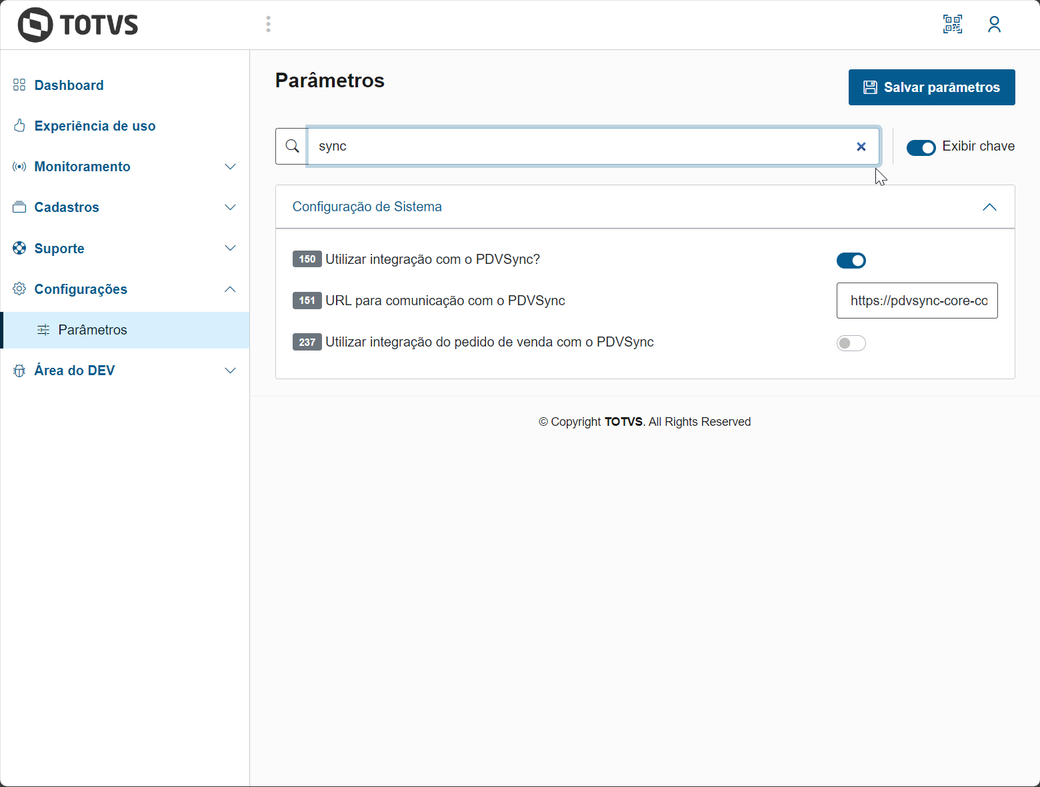This screenshot has height=787, width=1040.
Task: Open the user profile icon
Action: click(x=994, y=25)
